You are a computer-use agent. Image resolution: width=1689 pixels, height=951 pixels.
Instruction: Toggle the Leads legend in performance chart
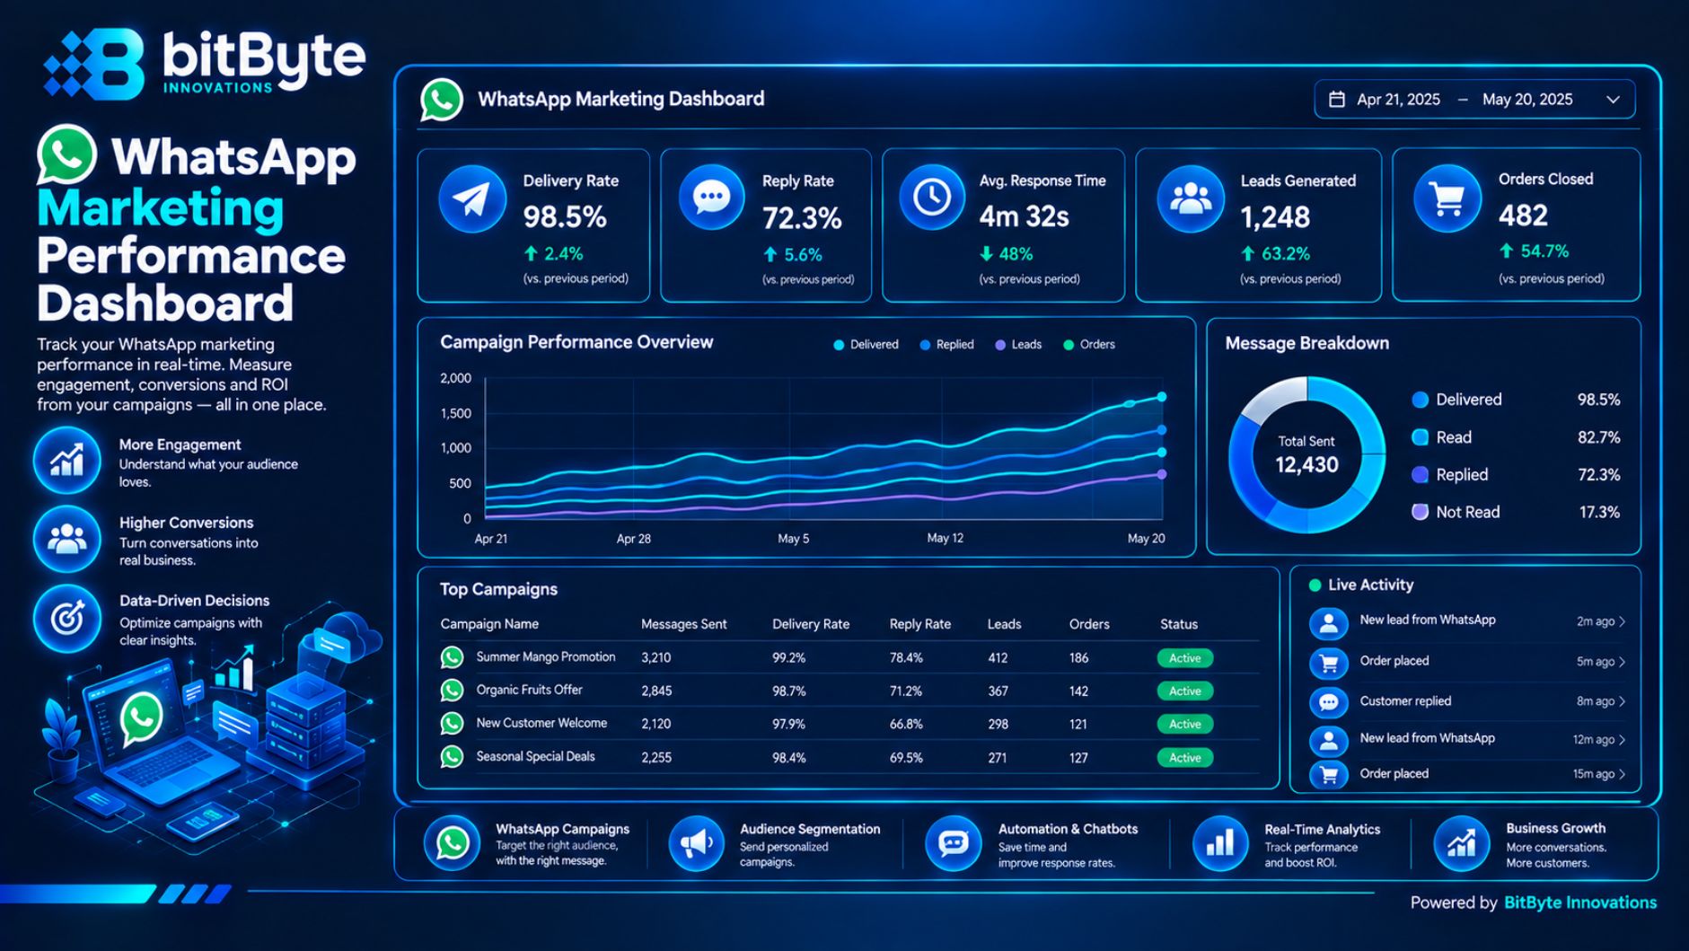tap(1018, 345)
